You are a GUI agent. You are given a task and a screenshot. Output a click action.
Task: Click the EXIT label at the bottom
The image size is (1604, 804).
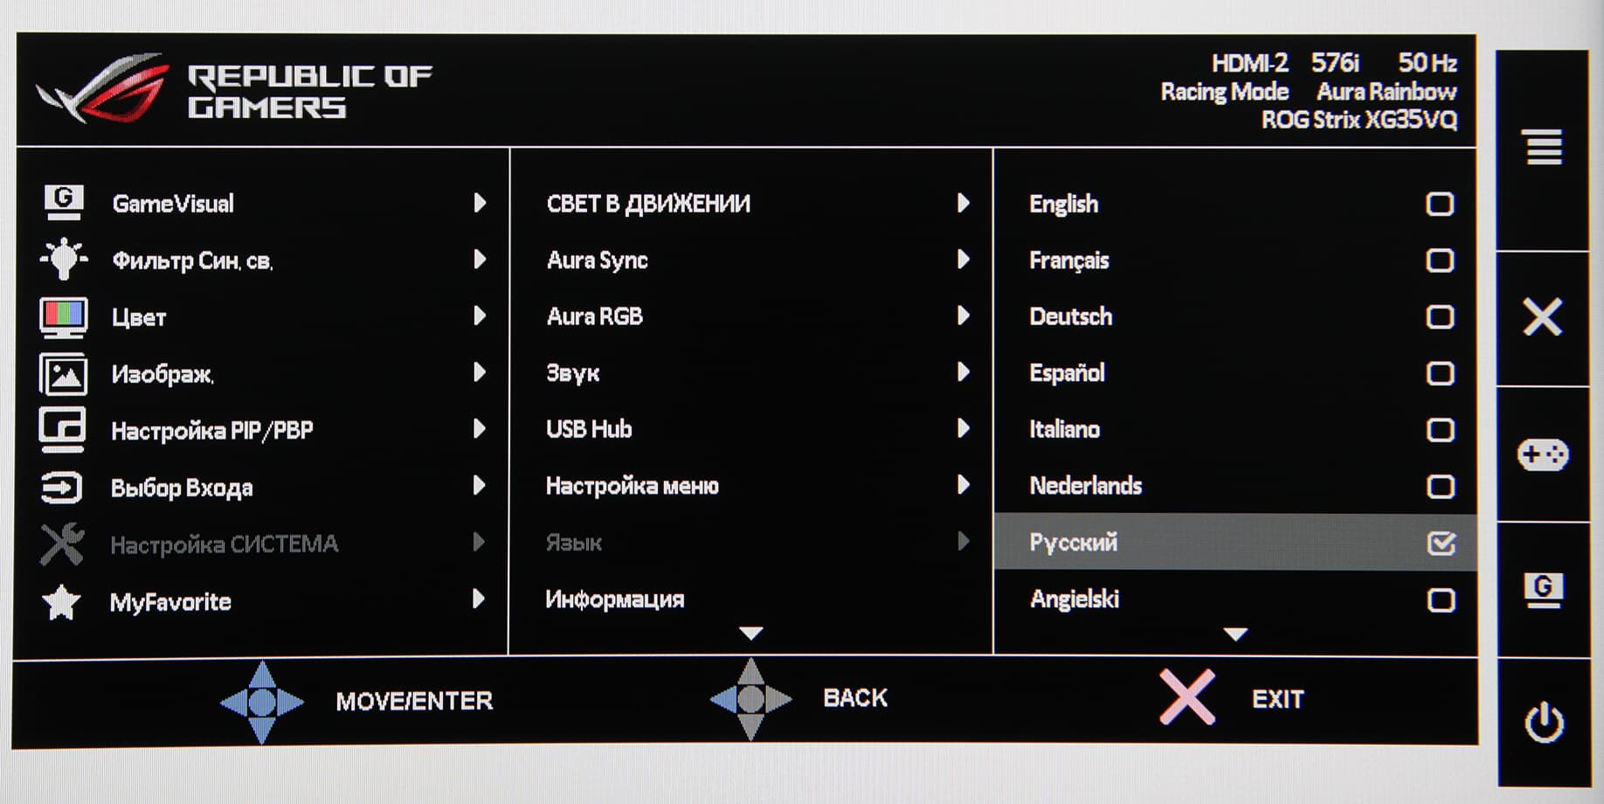[x=1277, y=699]
